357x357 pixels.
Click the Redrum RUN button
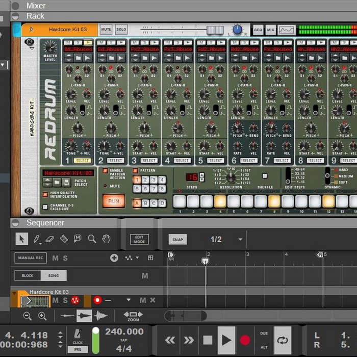(113, 201)
